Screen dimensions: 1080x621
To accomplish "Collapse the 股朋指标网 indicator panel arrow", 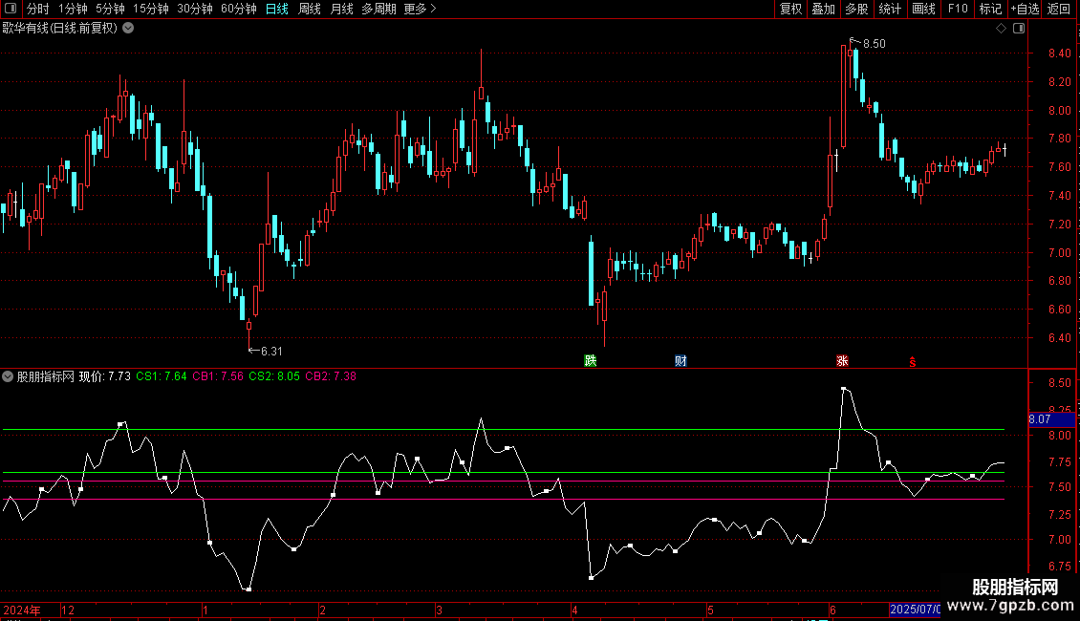I will coord(8,376).
